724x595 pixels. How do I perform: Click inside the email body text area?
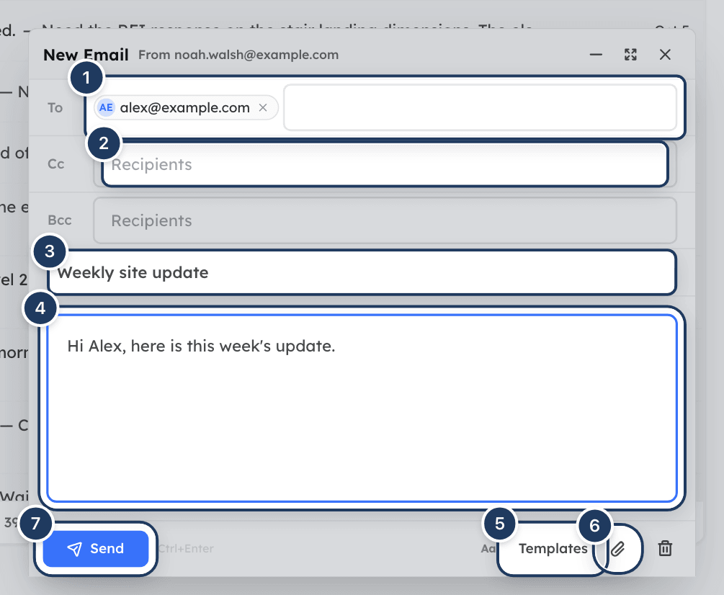pyautogui.click(x=362, y=408)
